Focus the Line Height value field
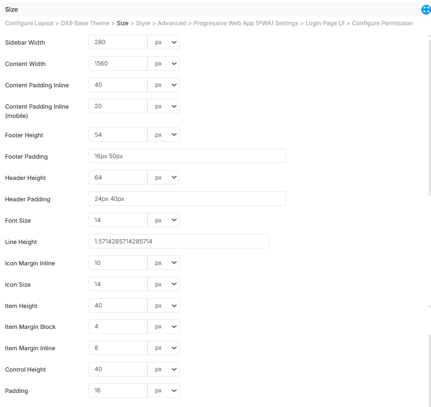The image size is (431, 407). 179,241
